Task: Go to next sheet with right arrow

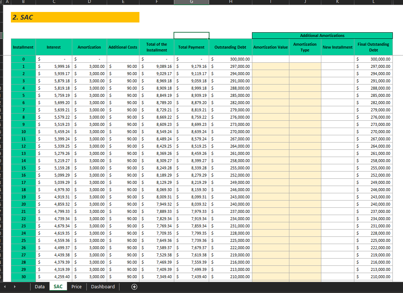Action: (15, 286)
